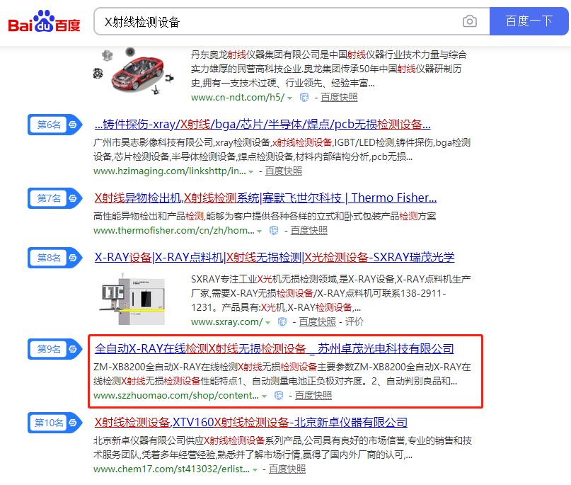Open the X-RAY machine thumbnail image
571x485 pixels.
pos(132,298)
